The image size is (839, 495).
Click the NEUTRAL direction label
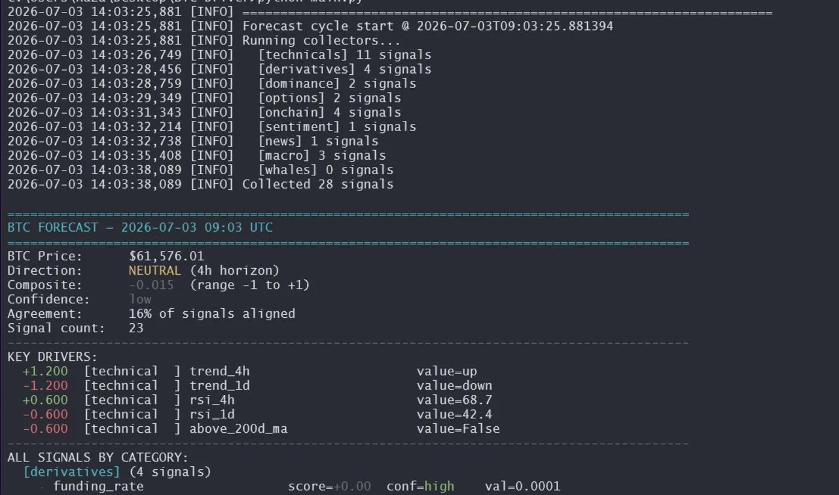tap(155, 271)
